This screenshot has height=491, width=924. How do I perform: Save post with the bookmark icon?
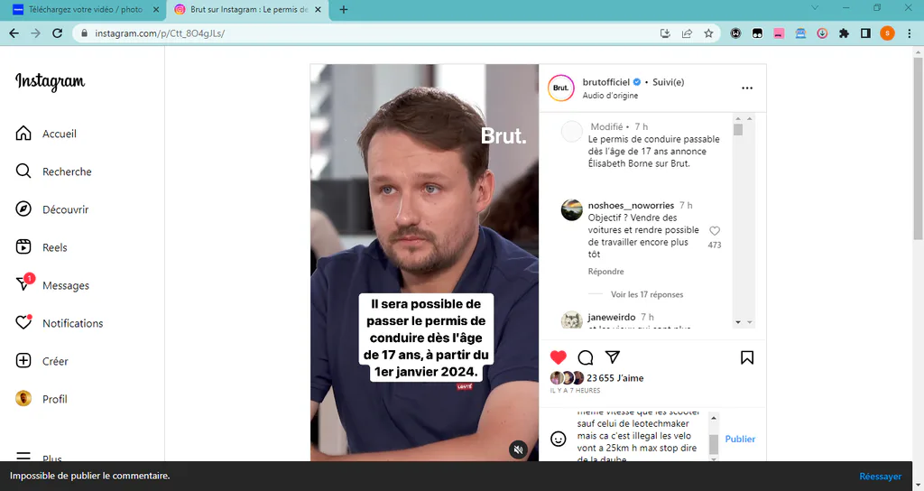746,357
